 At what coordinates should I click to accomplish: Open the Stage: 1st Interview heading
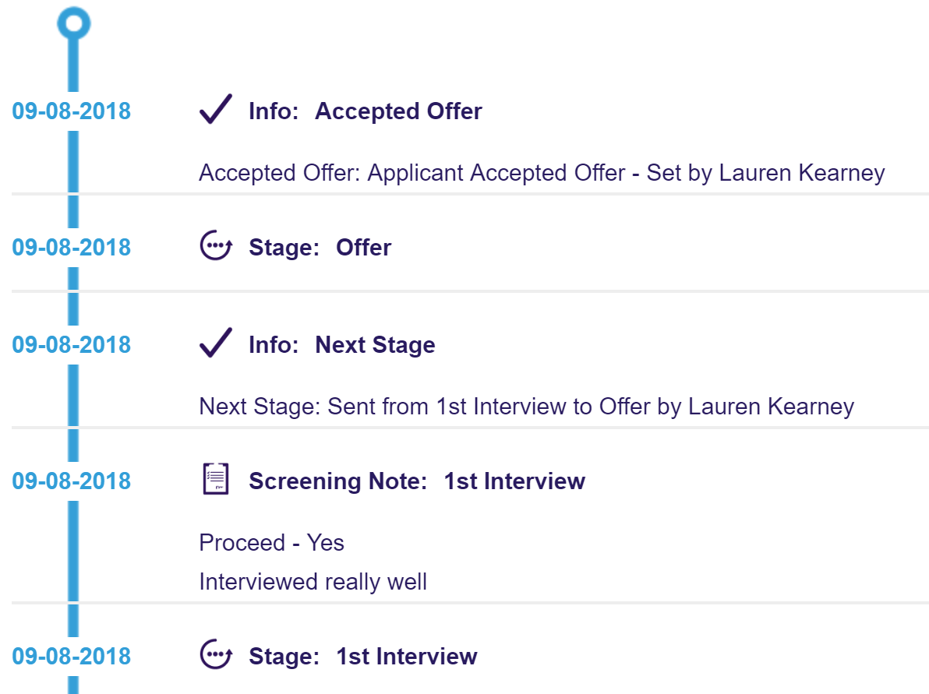click(362, 656)
